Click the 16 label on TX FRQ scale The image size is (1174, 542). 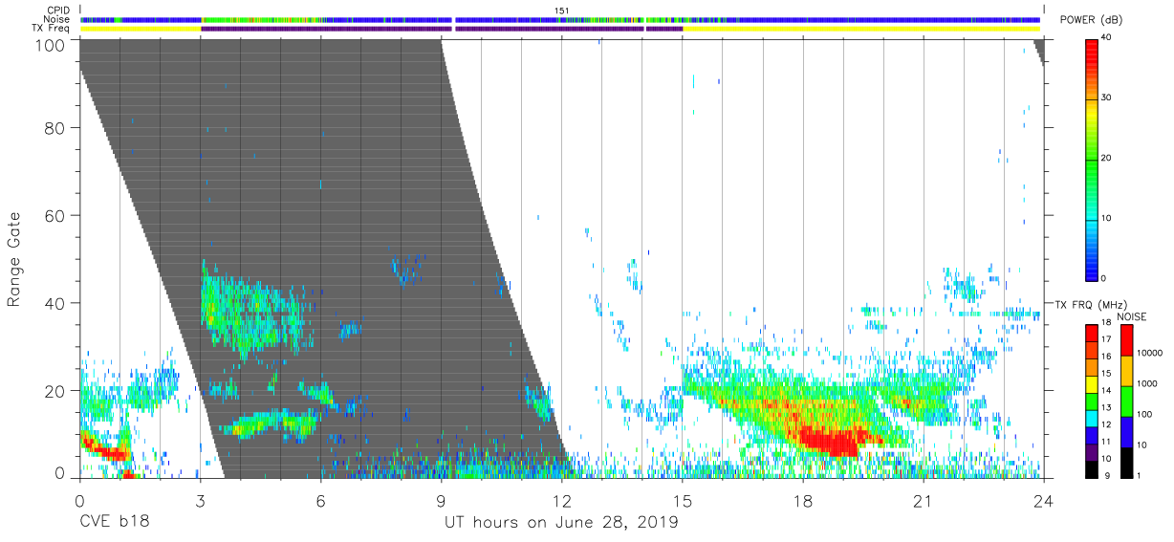coord(1108,357)
